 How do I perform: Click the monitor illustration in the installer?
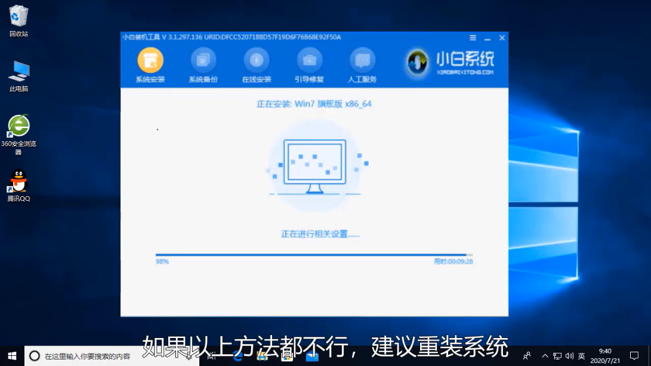[x=314, y=166]
